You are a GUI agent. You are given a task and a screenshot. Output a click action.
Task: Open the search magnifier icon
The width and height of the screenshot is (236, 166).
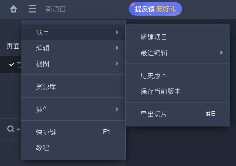click(x=11, y=129)
